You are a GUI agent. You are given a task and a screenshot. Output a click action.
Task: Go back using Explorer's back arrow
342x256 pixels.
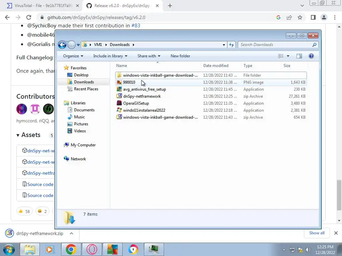tap(62, 45)
